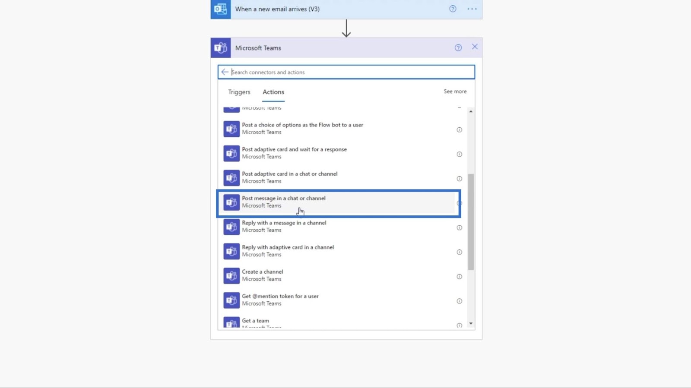Choose Post message in a chat or channel
The image size is (691, 388).
(x=339, y=203)
